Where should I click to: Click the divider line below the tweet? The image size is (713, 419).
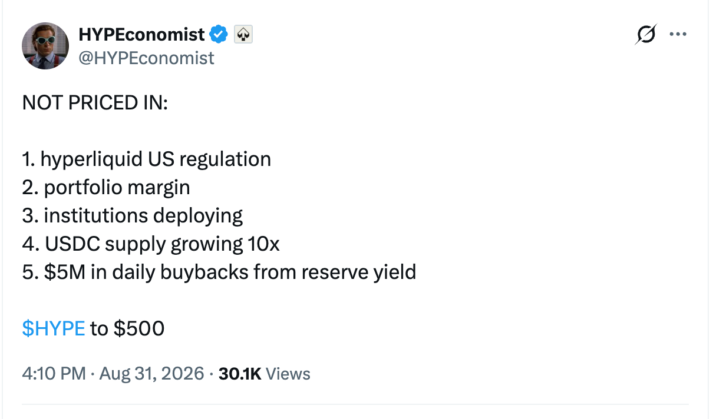355,404
